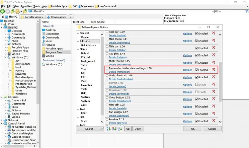Collapse the Libraries tree node
The width and height of the screenshot is (249, 148).
[1, 97]
